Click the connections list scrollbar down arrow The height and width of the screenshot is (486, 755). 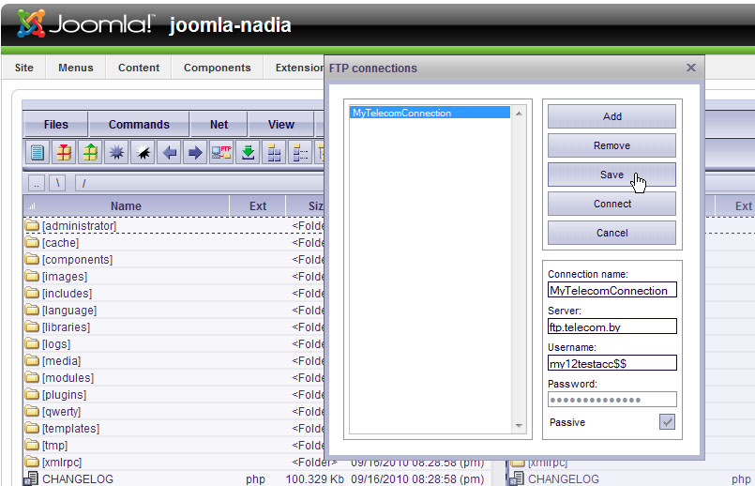coord(519,425)
